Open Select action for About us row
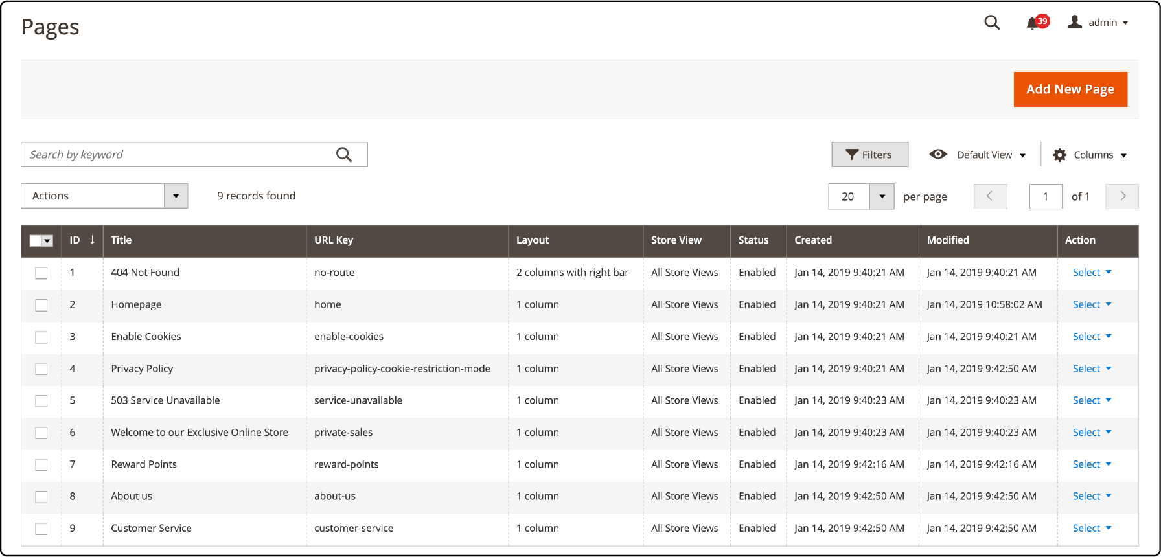 pos(1092,496)
